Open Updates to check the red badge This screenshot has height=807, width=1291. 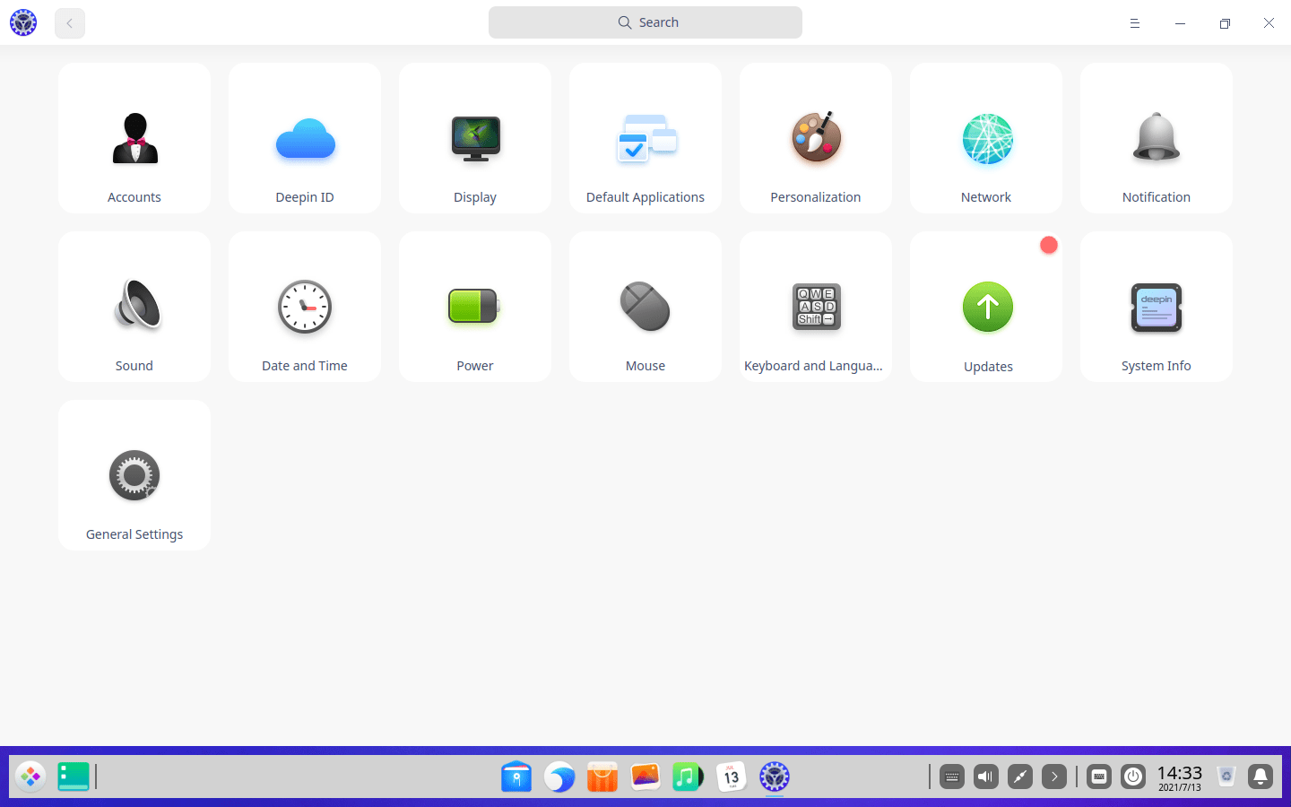985,307
